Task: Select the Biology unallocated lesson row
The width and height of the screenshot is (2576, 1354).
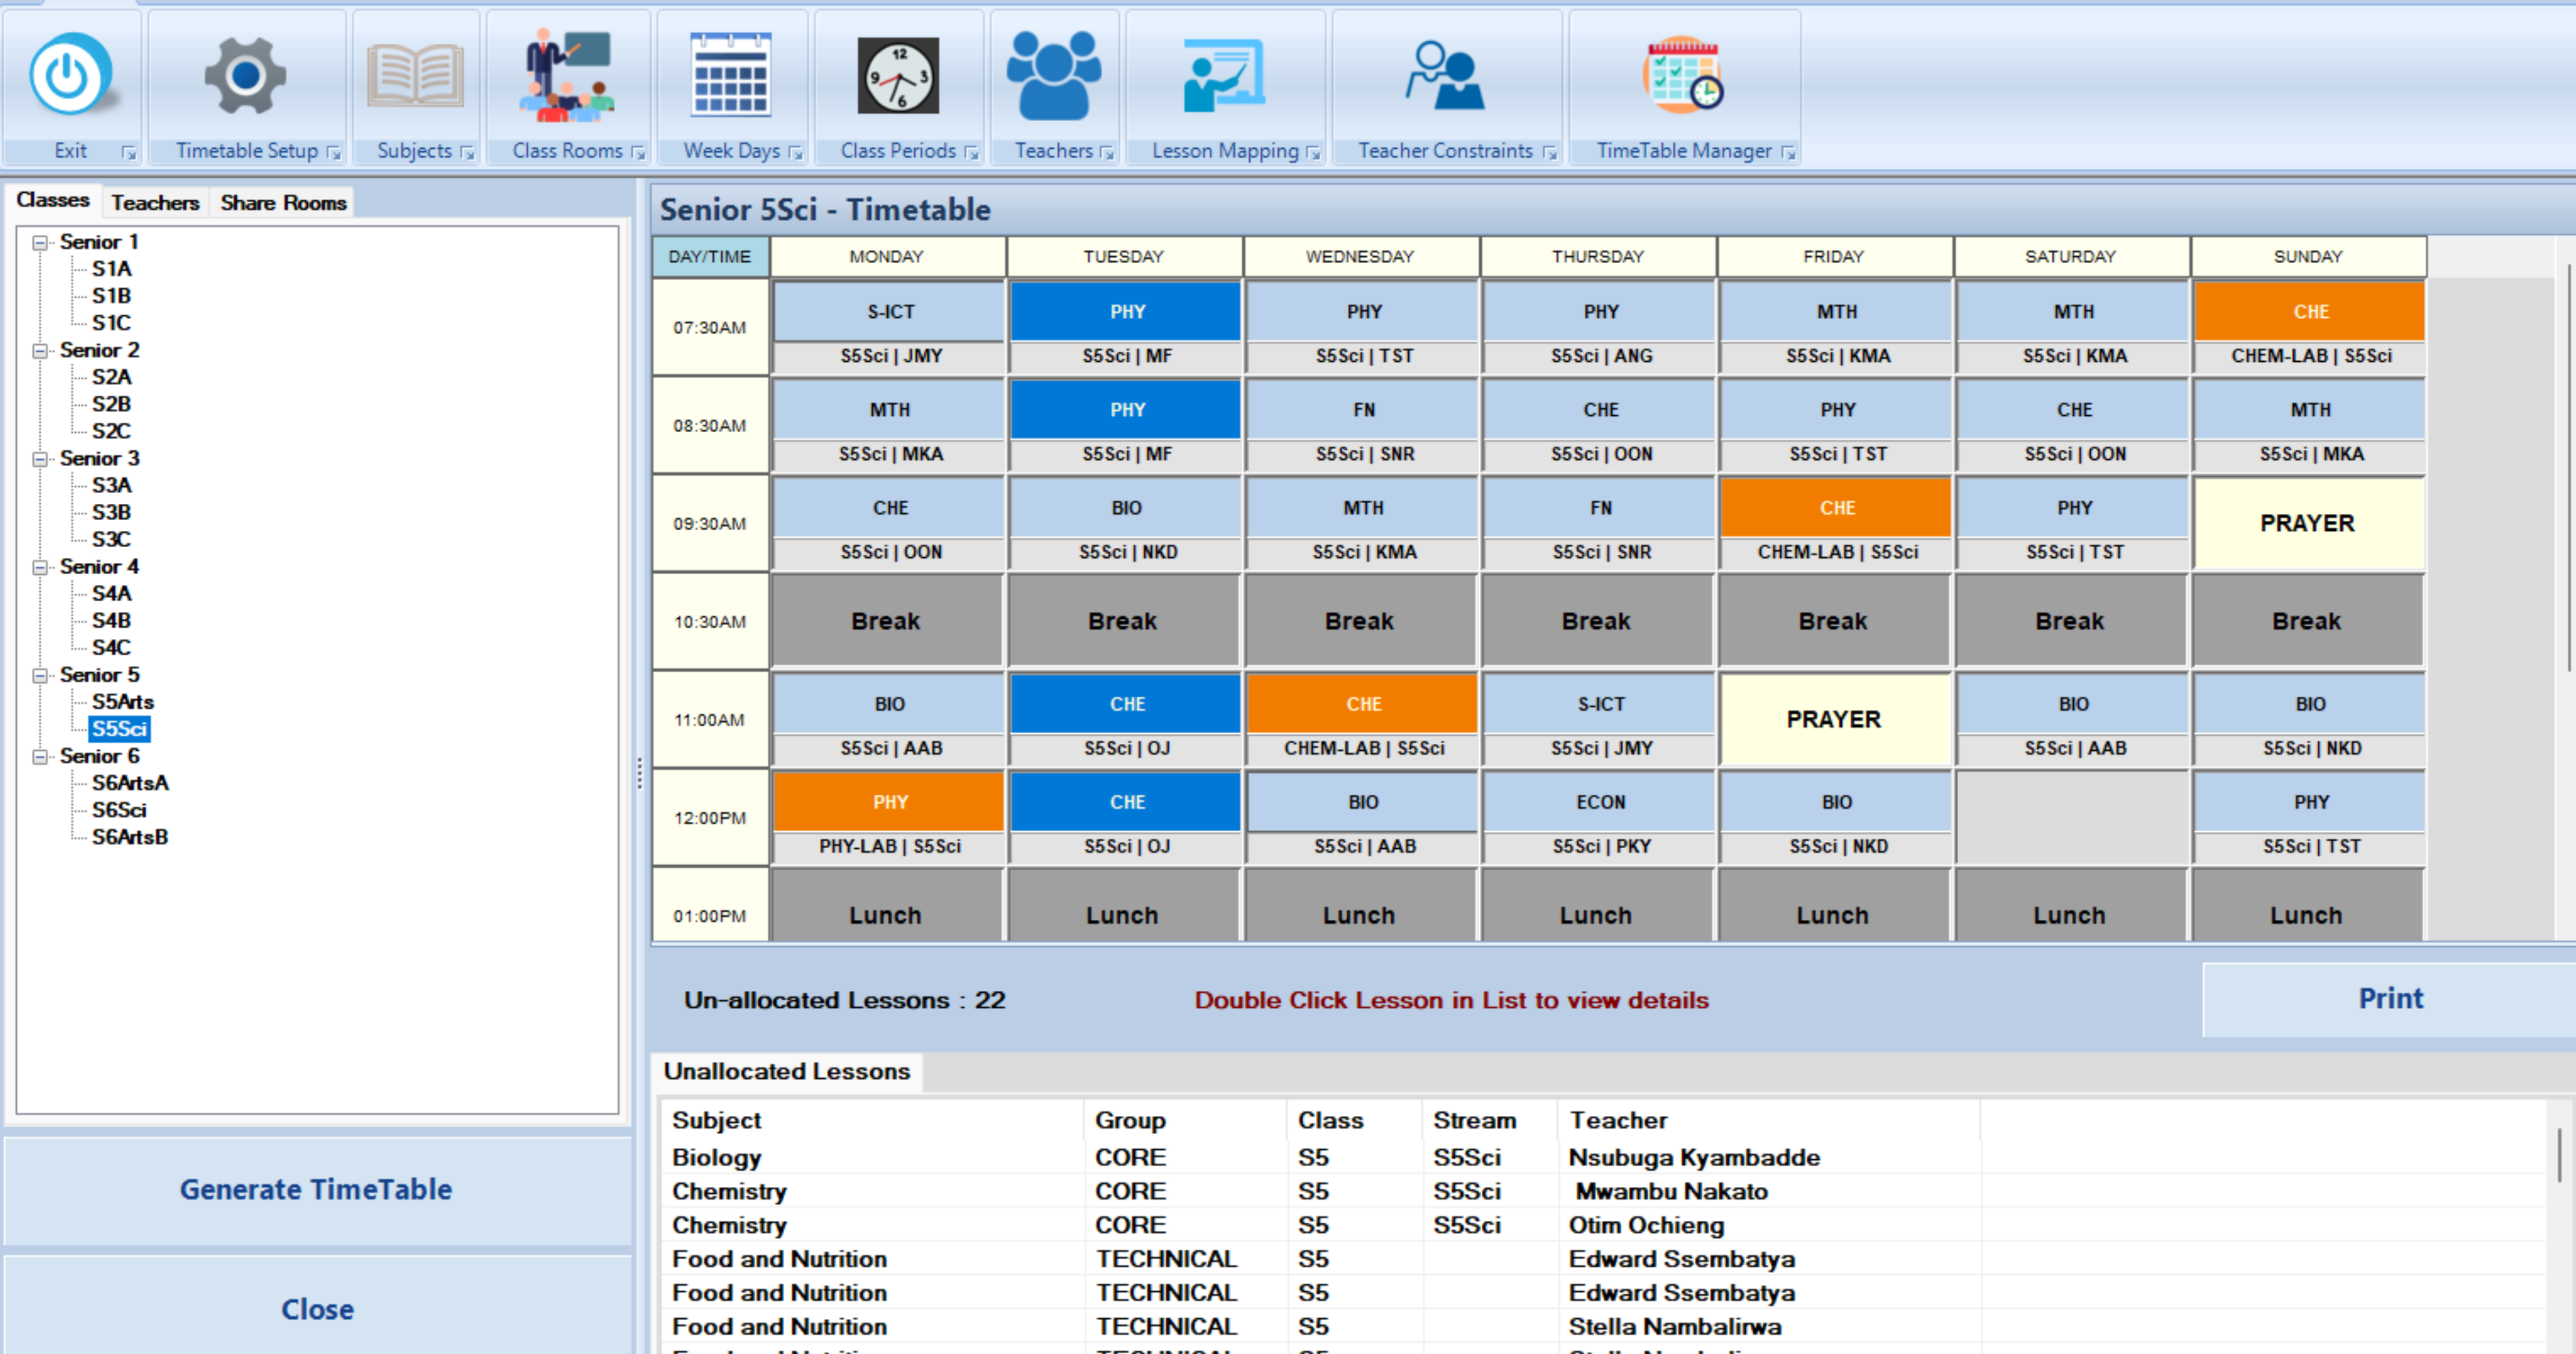Action: 716,1157
